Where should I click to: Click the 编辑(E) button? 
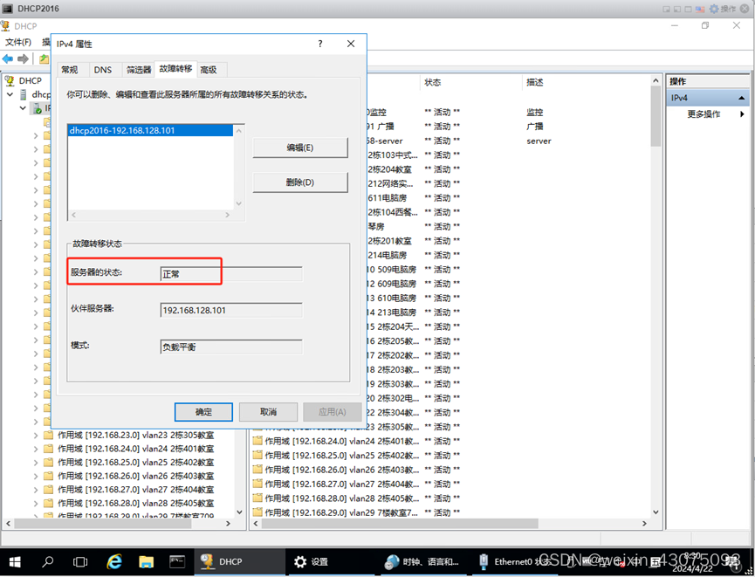[x=300, y=148]
